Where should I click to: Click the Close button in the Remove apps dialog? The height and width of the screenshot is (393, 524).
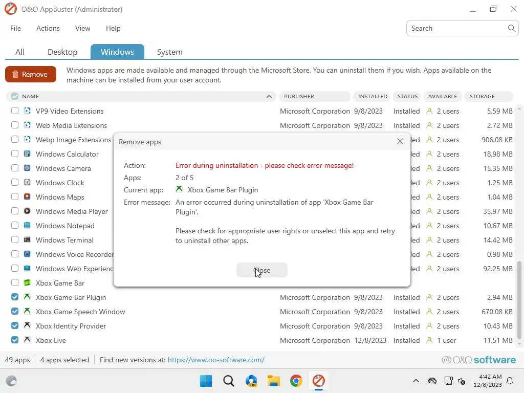(x=261, y=270)
